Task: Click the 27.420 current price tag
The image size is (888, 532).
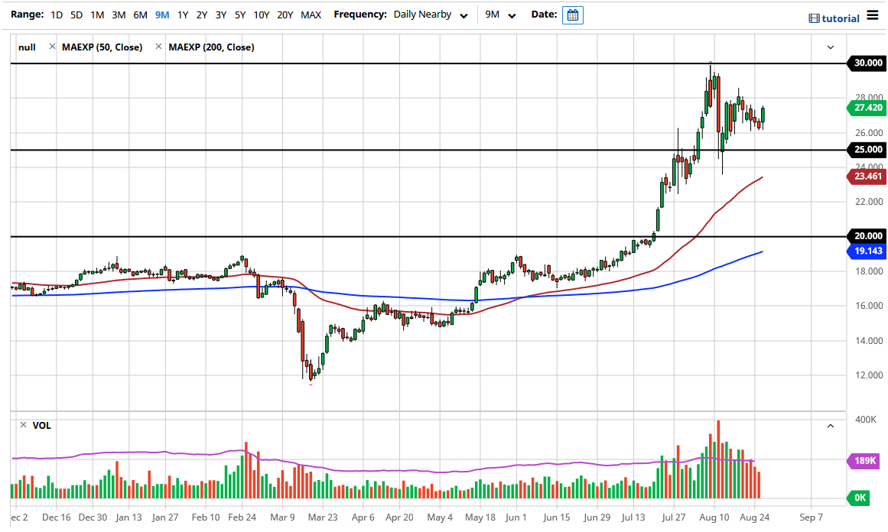Action: point(867,108)
